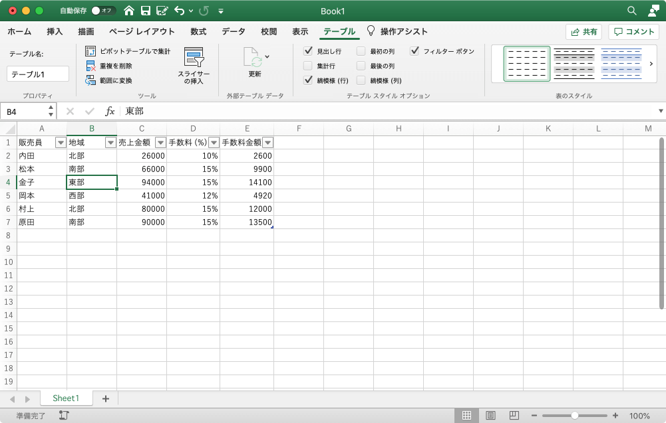Check the First Column (最初の列) checkbox
This screenshot has width=666, height=423.
click(x=361, y=51)
